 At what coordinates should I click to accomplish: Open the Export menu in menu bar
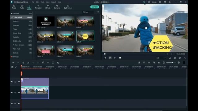(x=54, y=2)
